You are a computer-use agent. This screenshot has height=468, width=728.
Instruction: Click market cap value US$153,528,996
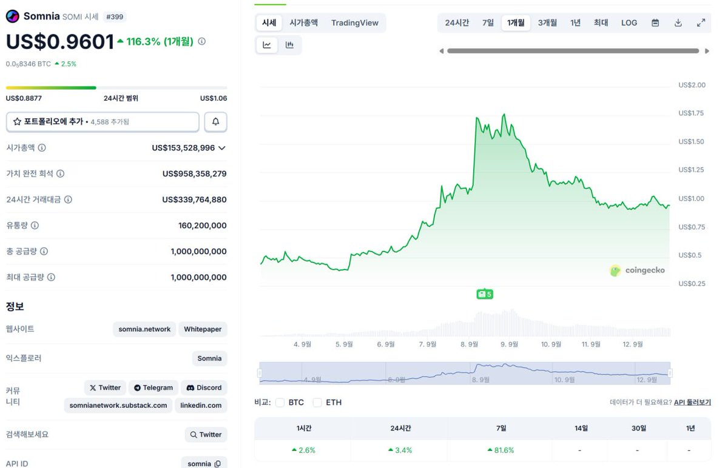tap(183, 148)
